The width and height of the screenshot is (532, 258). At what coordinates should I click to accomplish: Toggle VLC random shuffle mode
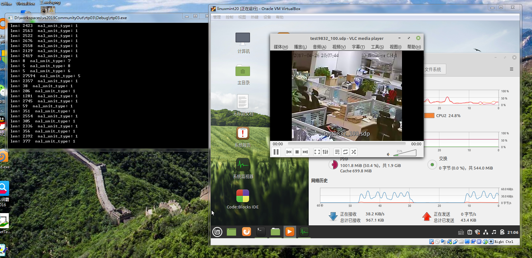354,152
